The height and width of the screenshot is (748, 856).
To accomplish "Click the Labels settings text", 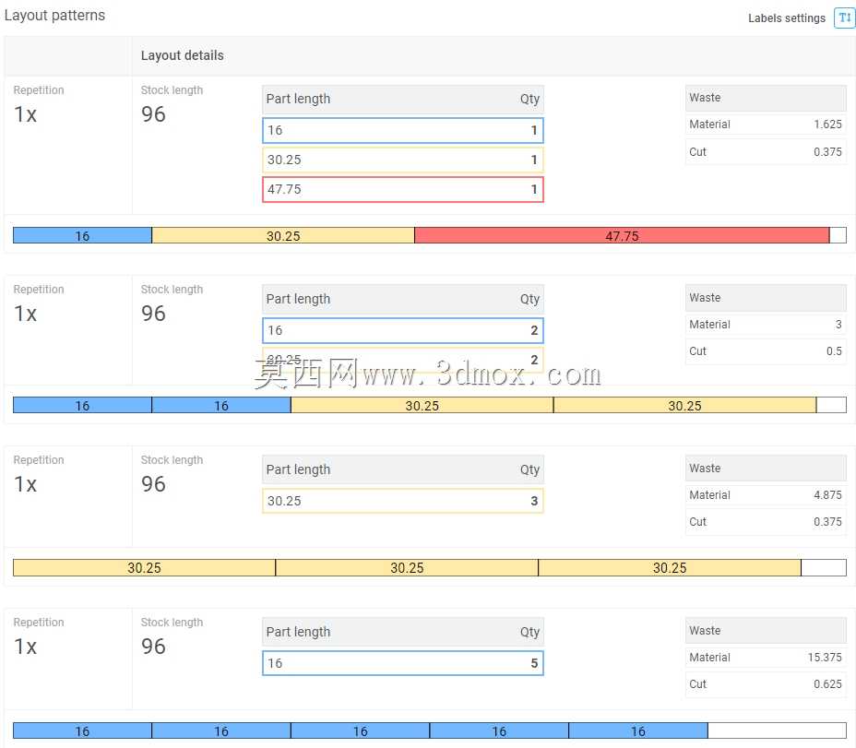I will click(786, 18).
